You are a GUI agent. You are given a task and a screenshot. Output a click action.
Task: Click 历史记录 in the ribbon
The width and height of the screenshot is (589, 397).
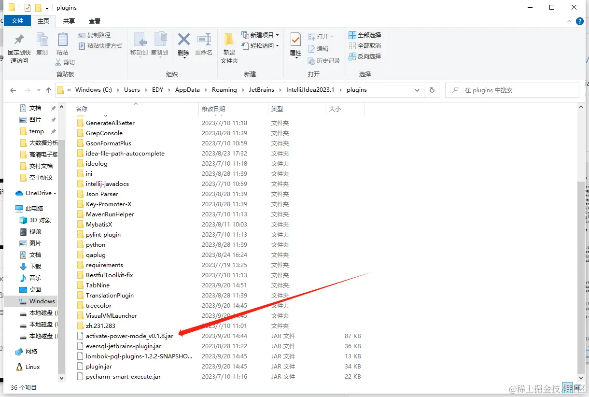coord(324,61)
